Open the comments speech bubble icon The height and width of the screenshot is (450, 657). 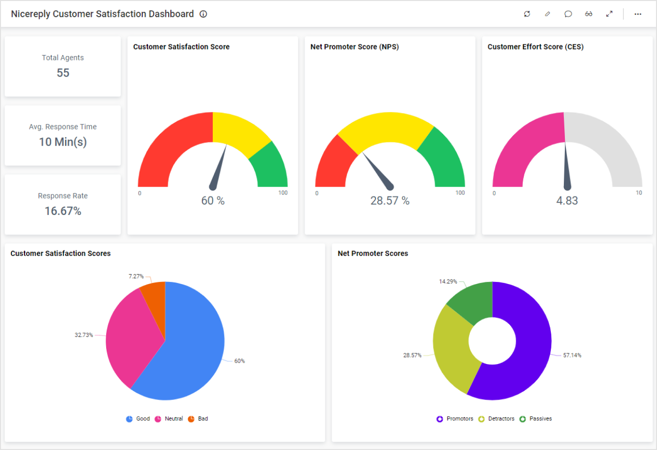(x=568, y=14)
